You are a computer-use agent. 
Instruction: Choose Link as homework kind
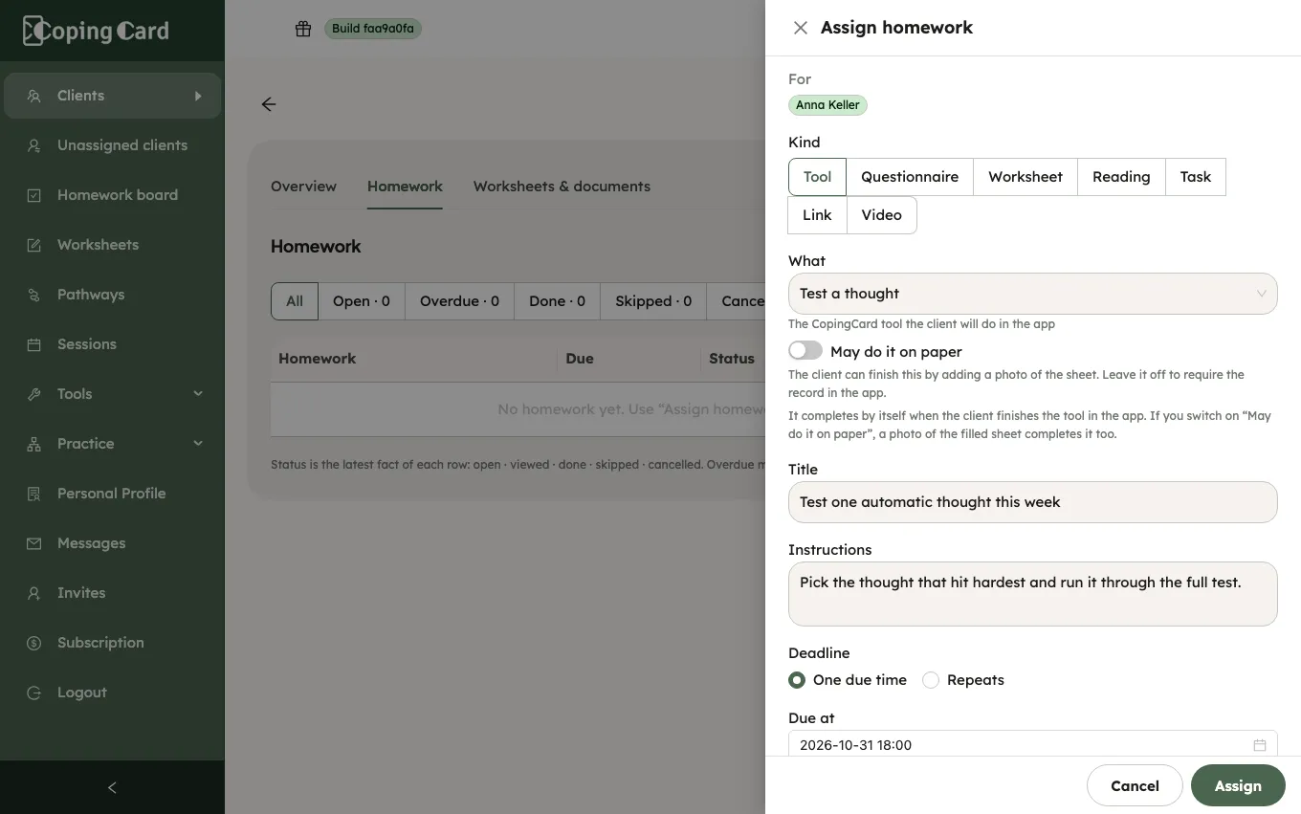[817, 215]
